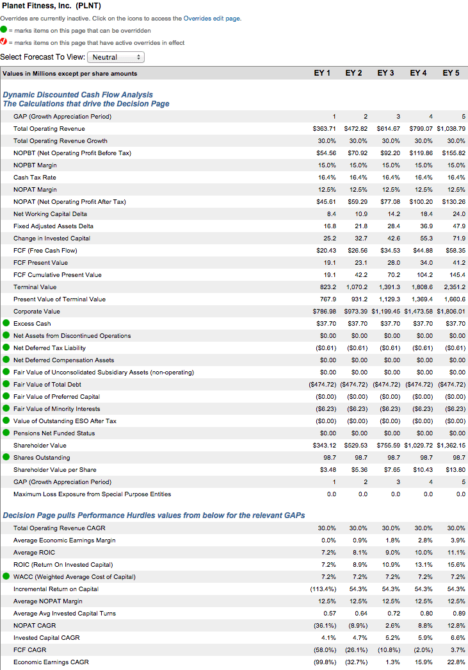Click EY 5 Terminal Value 2,351.2
This screenshot has width=468, height=670.
tap(455, 287)
